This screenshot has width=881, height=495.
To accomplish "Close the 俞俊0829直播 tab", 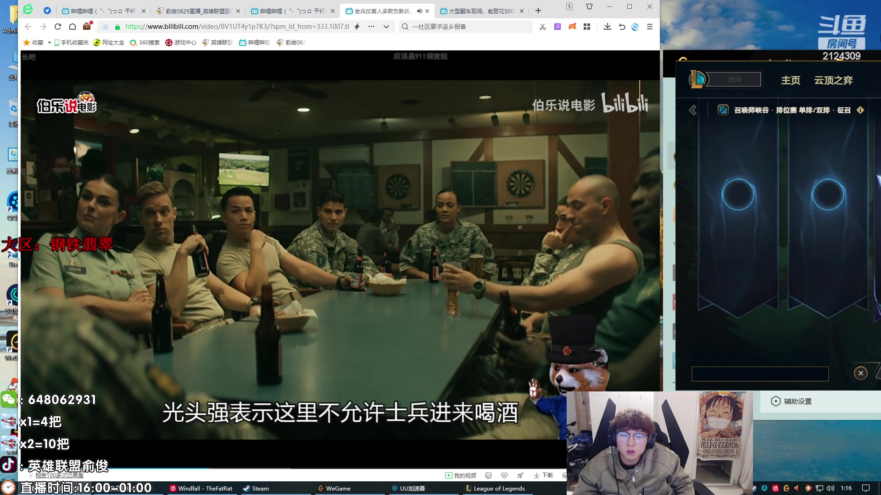I will (238, 11).
